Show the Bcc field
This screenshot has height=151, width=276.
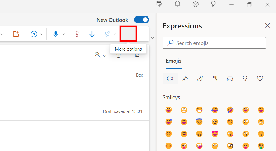139,75
